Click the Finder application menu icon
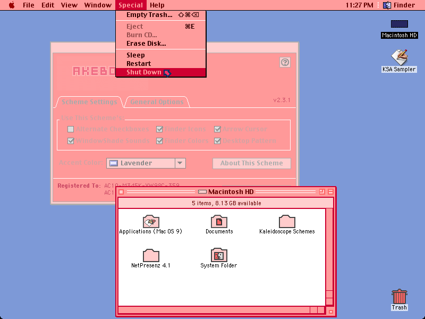The width and height of the screenshot is (425, 319). [x=387, y=5]
